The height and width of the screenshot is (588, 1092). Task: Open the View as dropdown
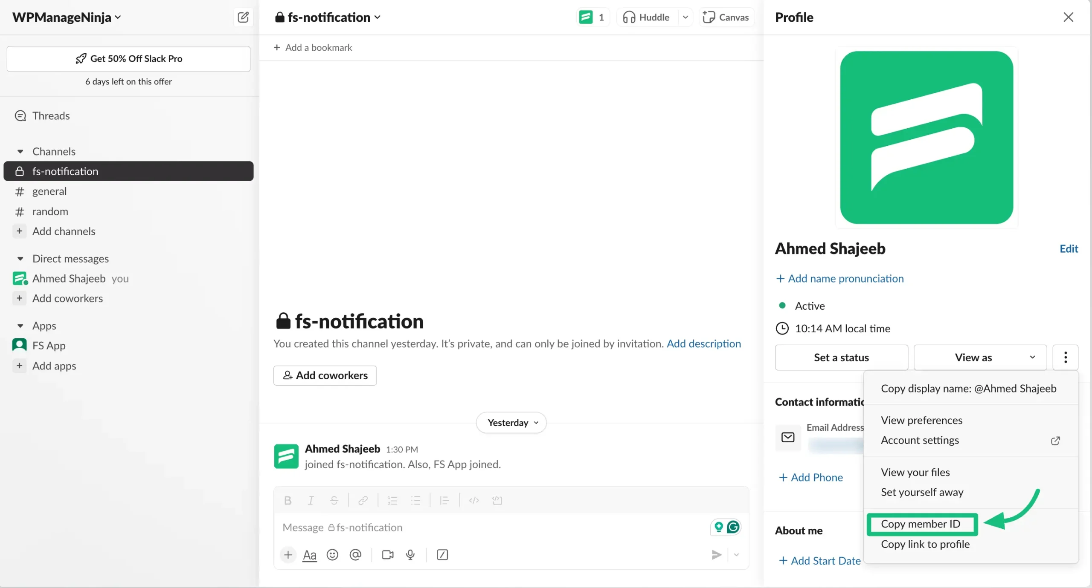(980, 357)
